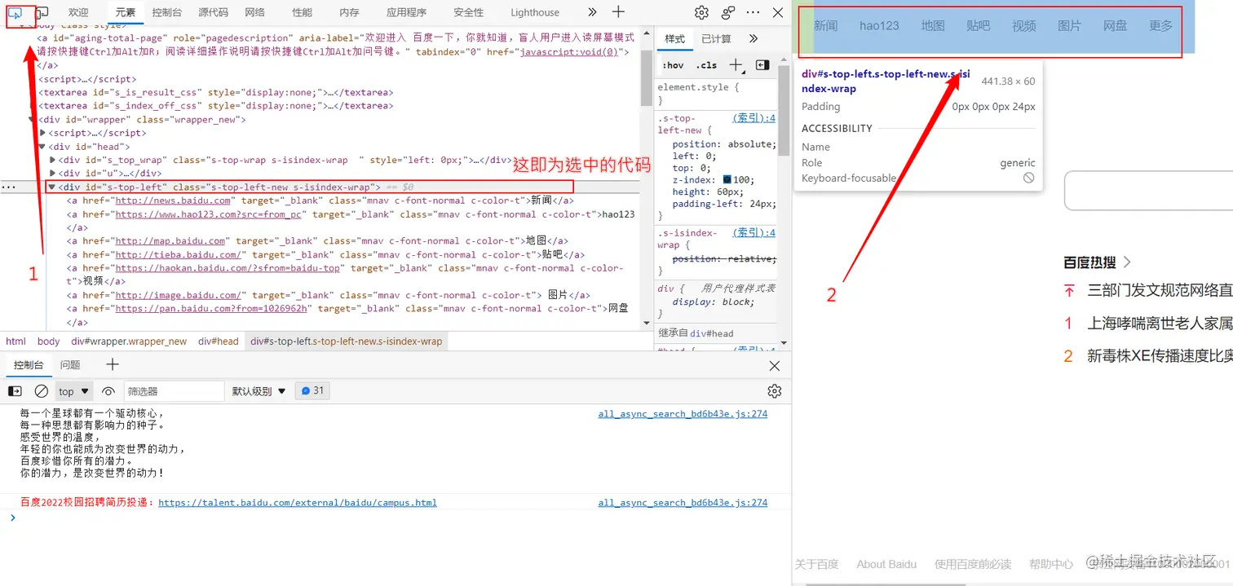Screen dimensions: 1233x586
Task: Toggle the .cls class editor
Action: [706, 65]
